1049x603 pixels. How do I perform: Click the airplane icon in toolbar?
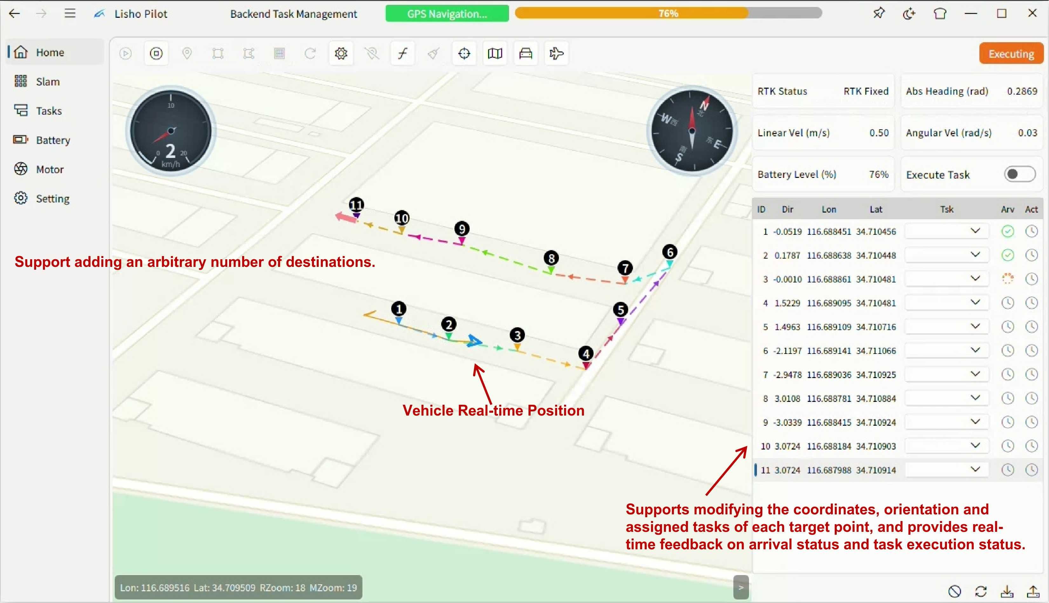tap(556, 53)
